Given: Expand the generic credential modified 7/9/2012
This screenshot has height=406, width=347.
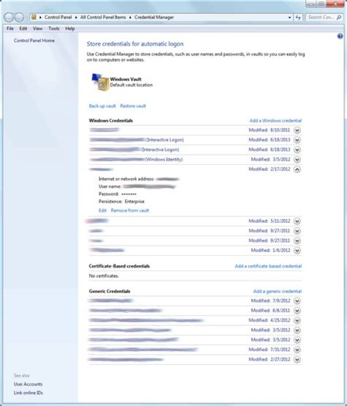Looking at the screenshot, I should point(297,301).
